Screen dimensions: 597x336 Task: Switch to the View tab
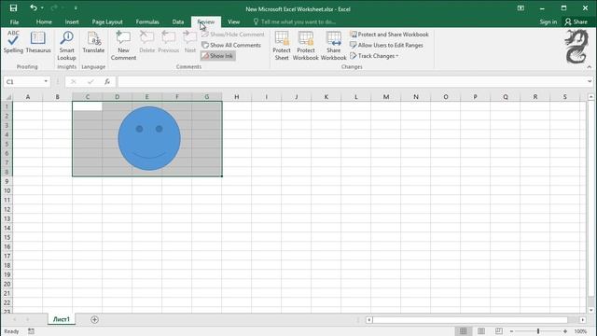(234, 21)
